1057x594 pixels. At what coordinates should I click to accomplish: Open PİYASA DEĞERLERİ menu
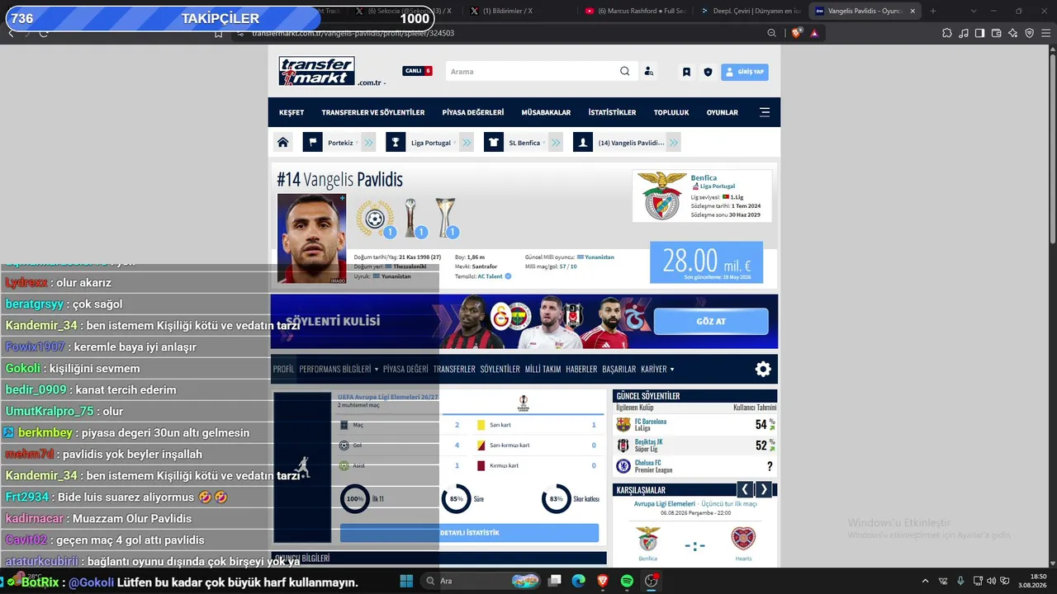click(473, 112)
